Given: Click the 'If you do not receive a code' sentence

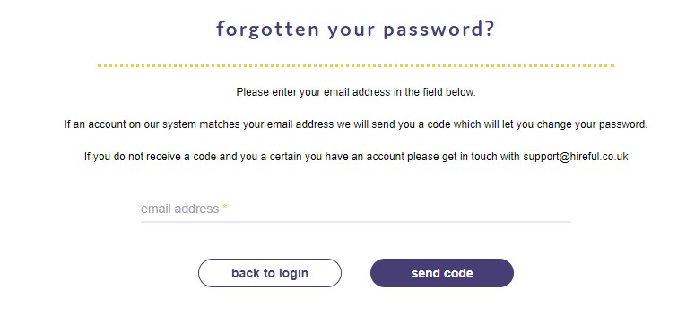Looking at the screenshot, I should point(355,157).
